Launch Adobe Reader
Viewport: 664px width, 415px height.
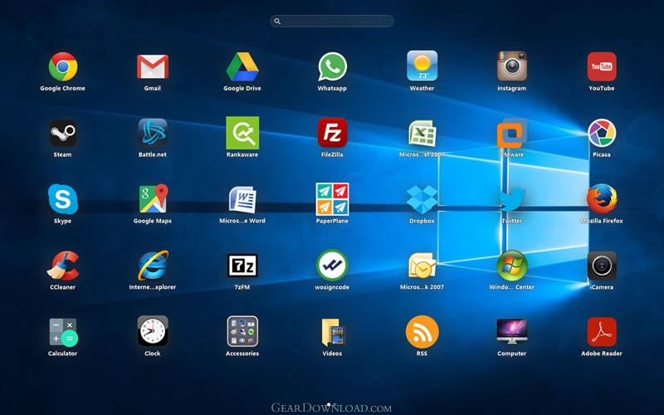pos(601,331)
